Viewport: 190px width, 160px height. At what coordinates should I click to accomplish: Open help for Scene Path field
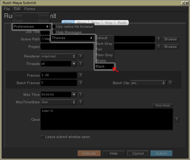[x=158, y=39]
